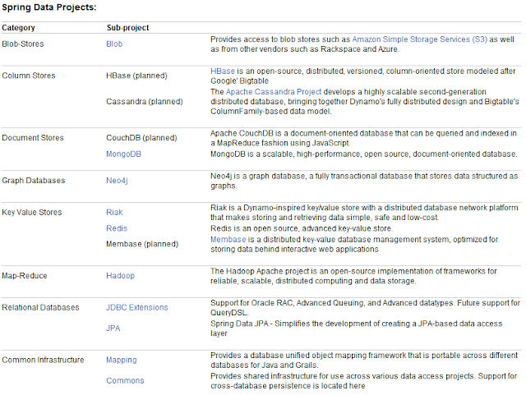Open the Commons sub-project link
The image size is (526, 395).
(125, 380)
